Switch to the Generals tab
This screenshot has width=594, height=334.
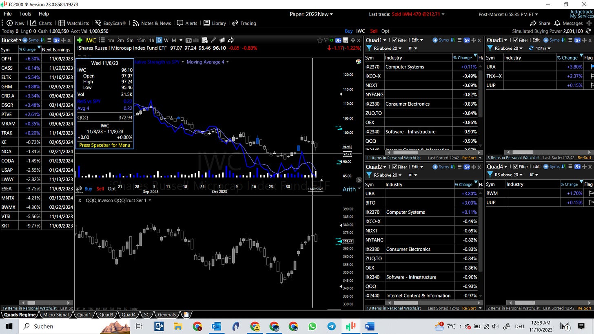pos(166,314)
